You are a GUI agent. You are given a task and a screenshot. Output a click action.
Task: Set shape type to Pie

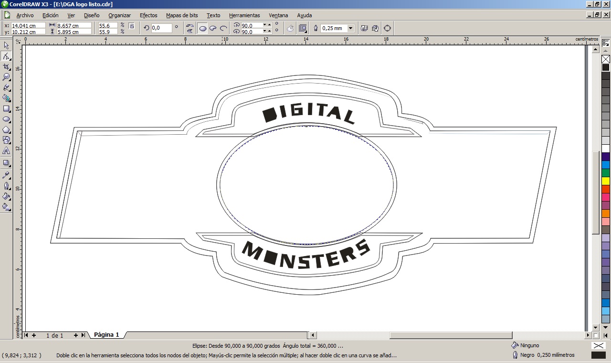(213, 28)
